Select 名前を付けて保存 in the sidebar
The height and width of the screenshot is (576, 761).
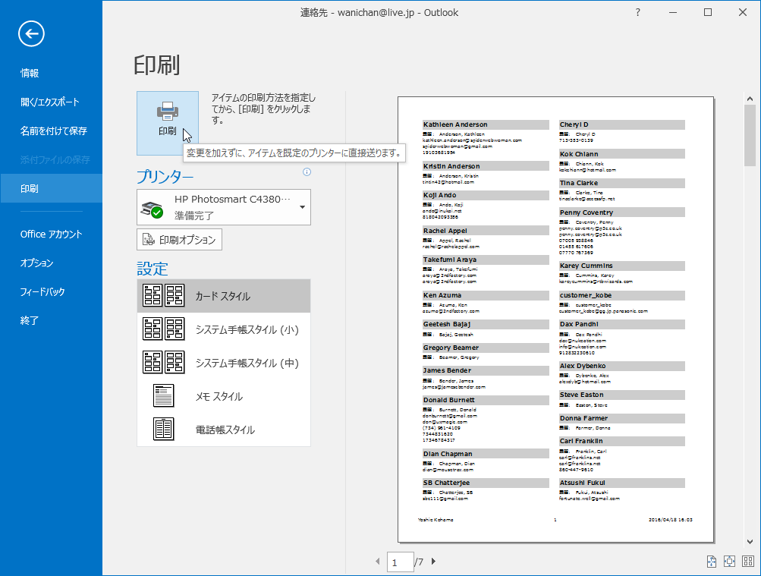[x=51, y=131]
